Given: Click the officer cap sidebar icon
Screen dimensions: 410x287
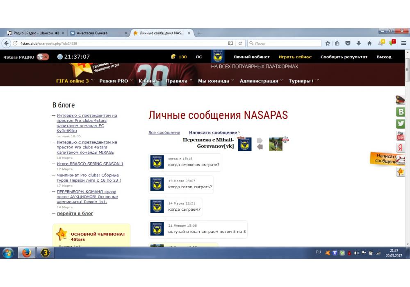Looking at the screenshot, I should 400,100.
